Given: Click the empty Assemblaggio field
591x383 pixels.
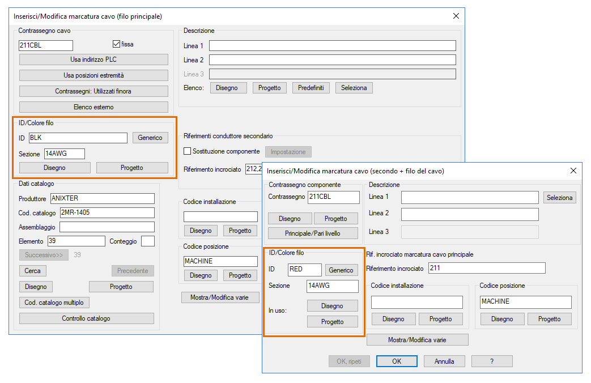Looking at the screenshot, I should coord(107,227).
